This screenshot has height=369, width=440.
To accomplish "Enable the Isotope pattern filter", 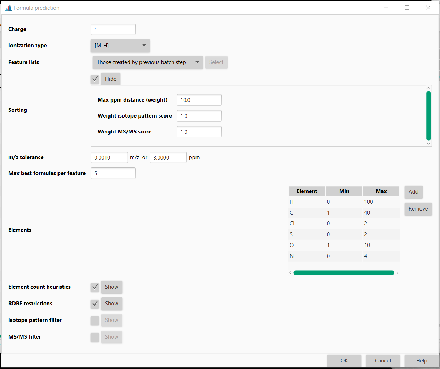I will tap(95, 320).
